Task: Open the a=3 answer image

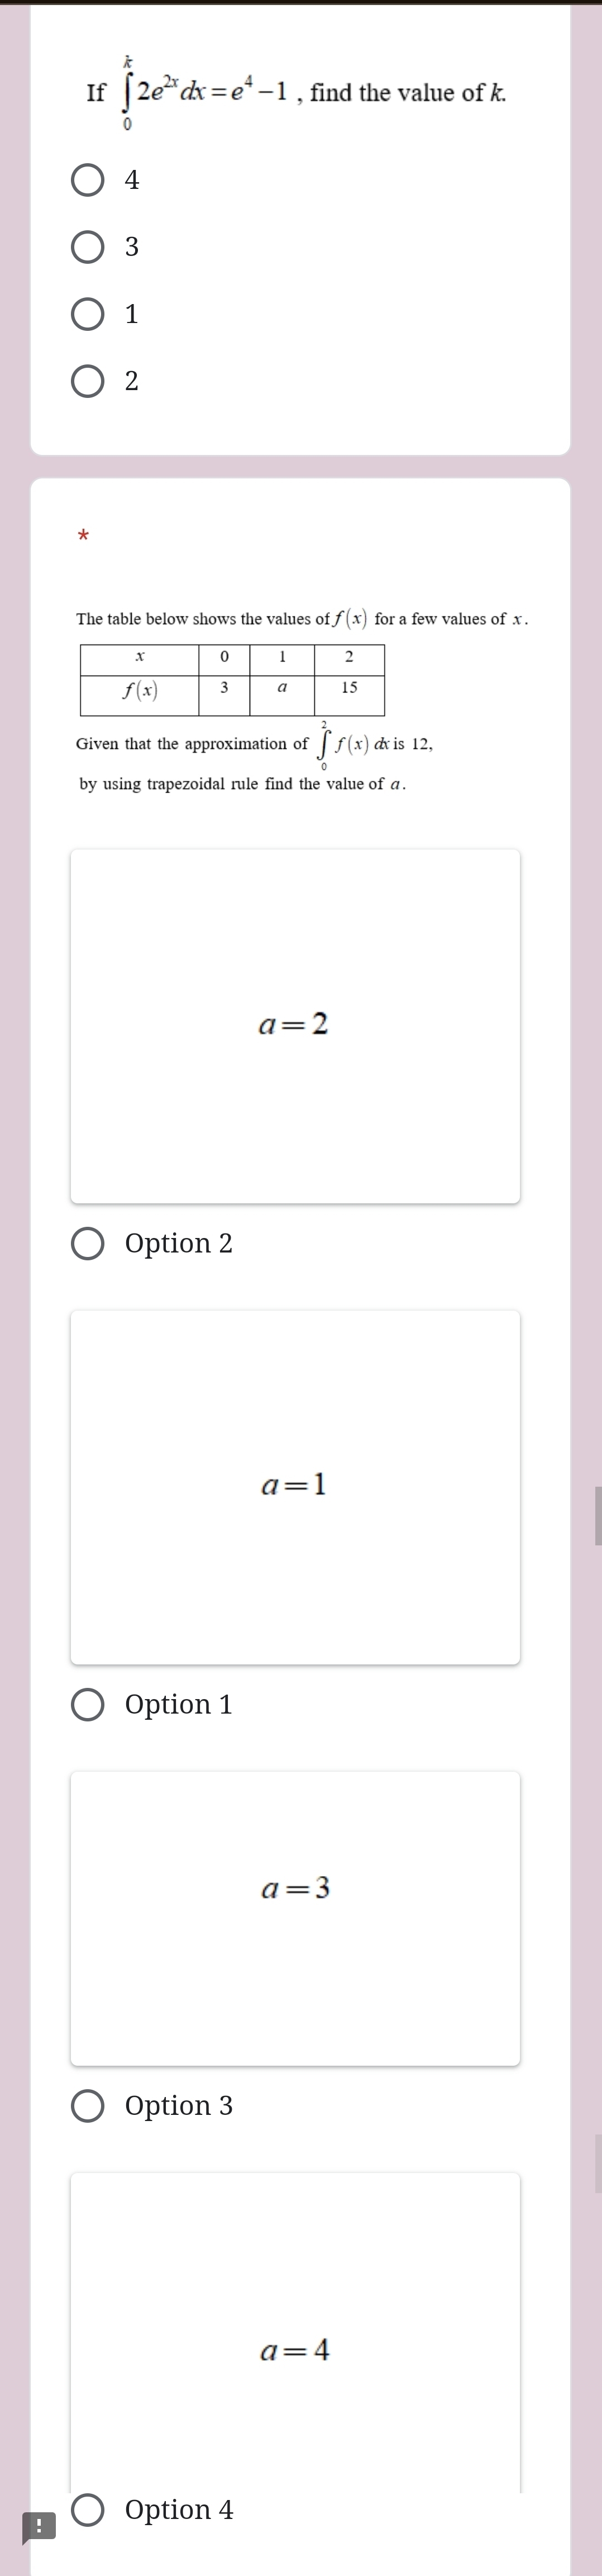Action: (294, 1917)
